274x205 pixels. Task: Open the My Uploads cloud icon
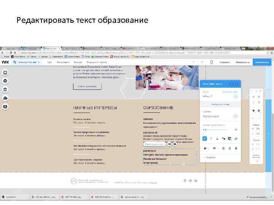pyautogui.click(x=5, y=98)
